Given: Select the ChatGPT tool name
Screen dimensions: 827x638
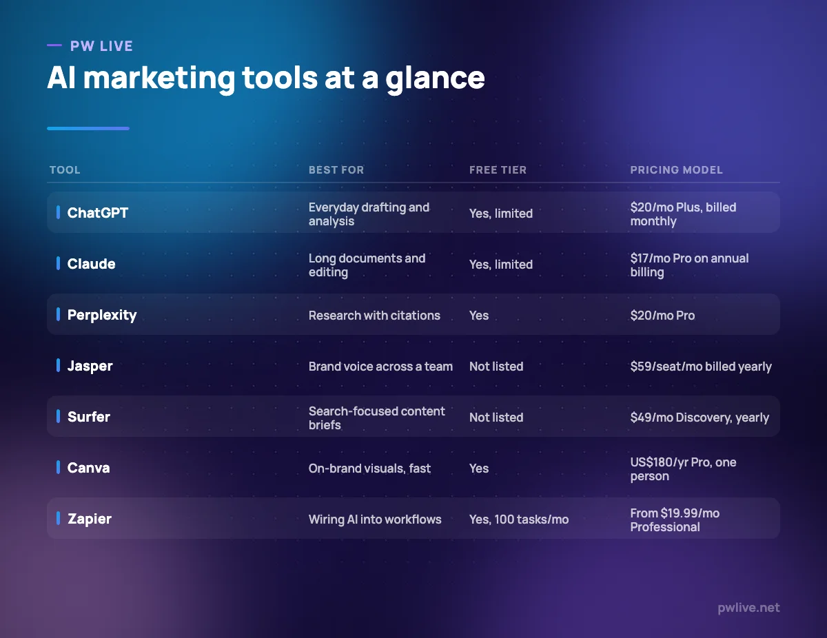Looking at the screenshot, I should [x=98, y=213].
